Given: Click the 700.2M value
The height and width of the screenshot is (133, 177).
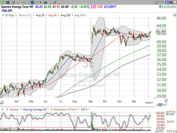Looking at the screenshot, I should 7,11.
